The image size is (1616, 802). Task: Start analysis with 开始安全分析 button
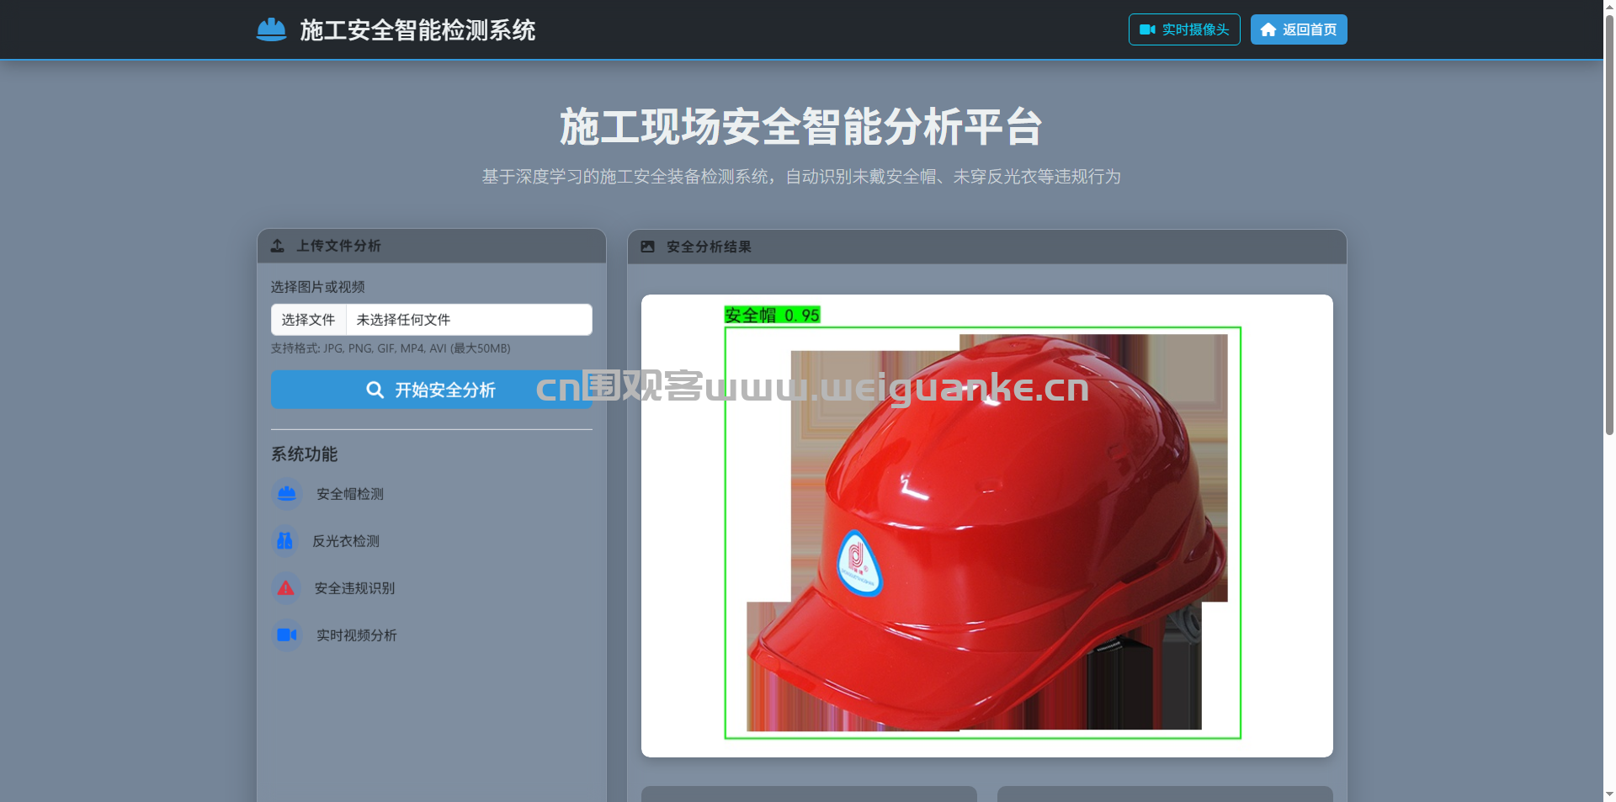(431, 390)
